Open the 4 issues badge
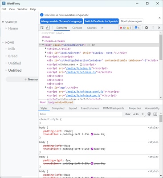163x178 pixels. pyautogui.click(x=137, y=28)
